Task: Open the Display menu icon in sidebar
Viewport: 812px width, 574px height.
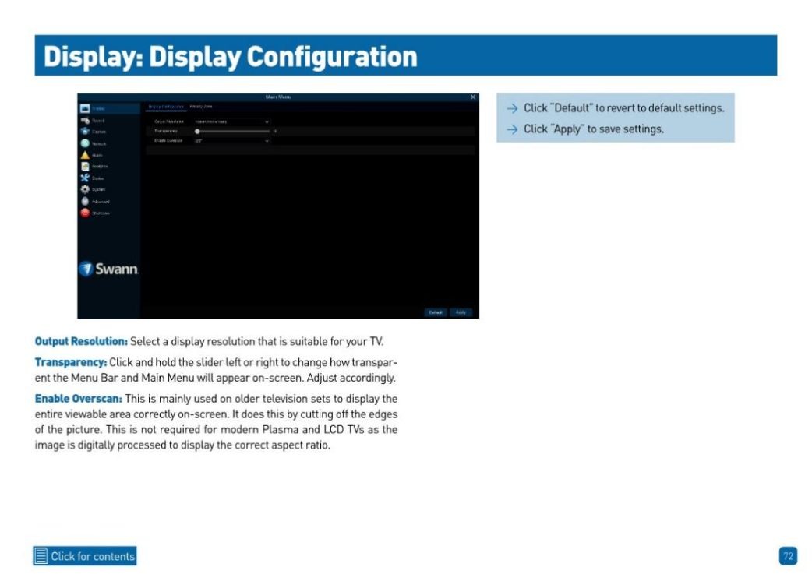Action: coord(85,109)
